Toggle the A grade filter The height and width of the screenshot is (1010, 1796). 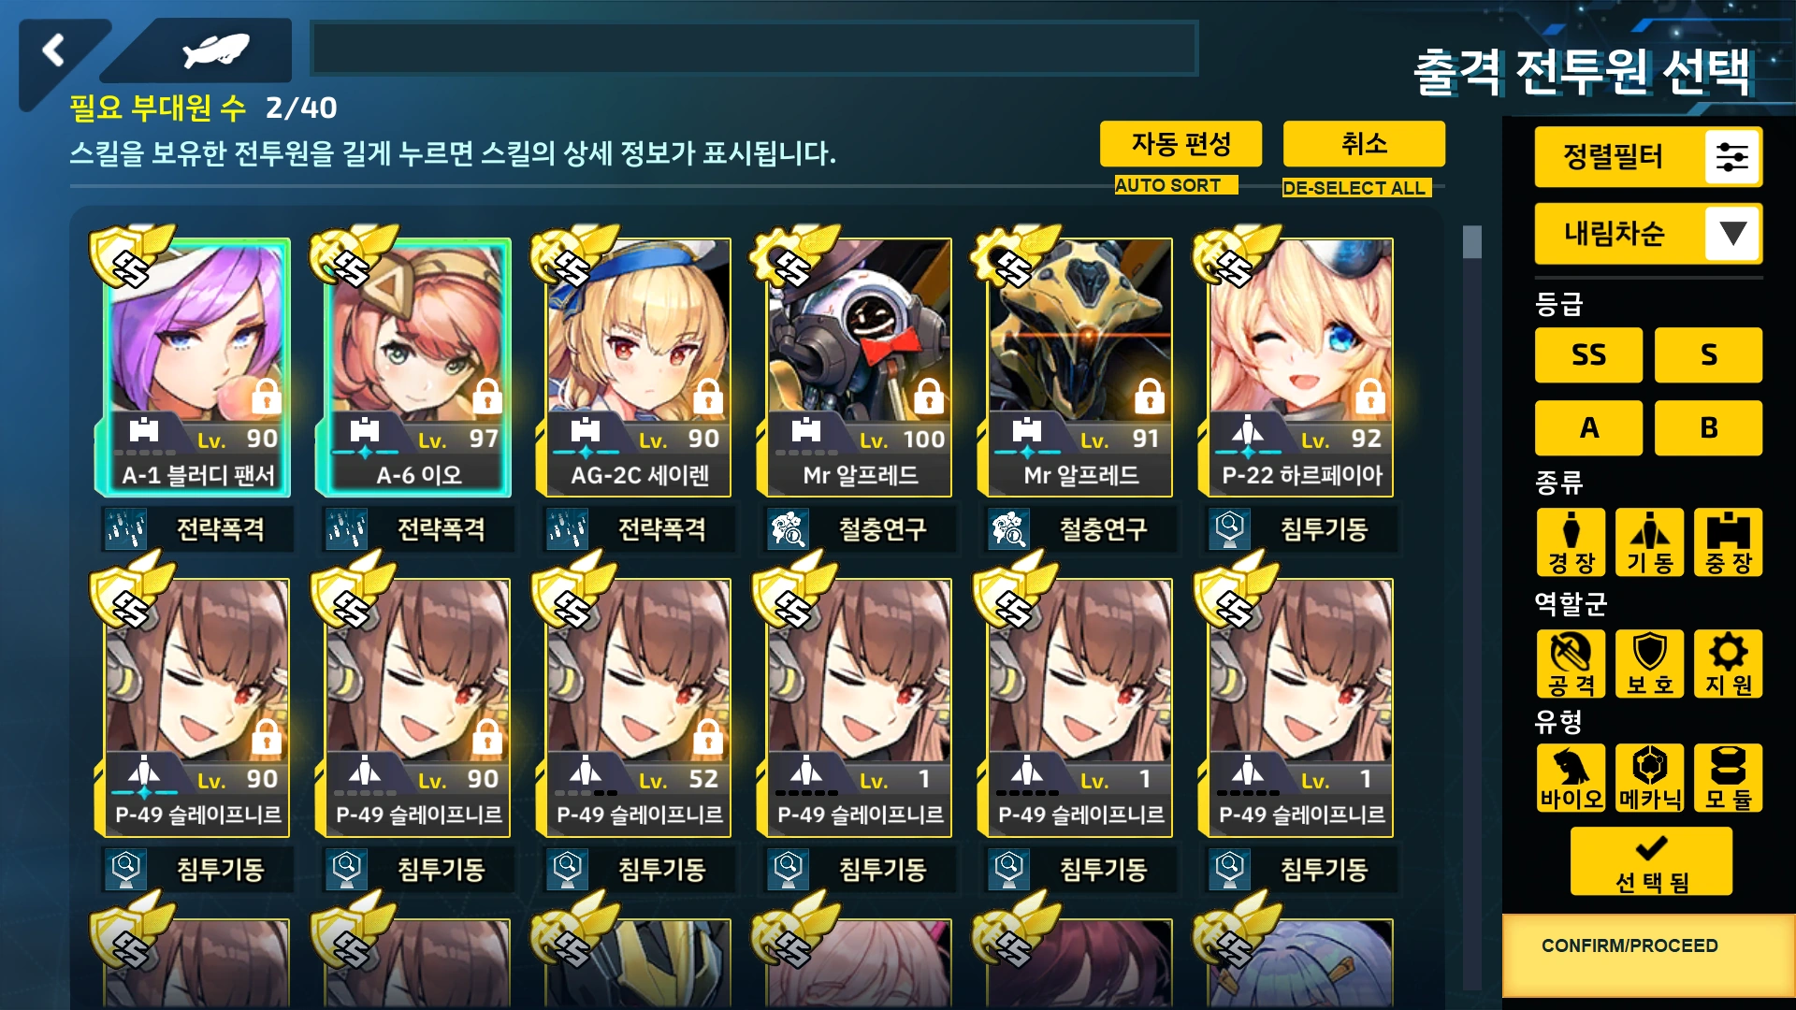(1588, 428)
